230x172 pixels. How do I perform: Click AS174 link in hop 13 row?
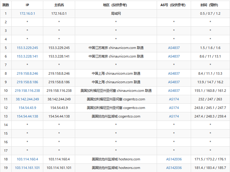[x=174, y=116]
